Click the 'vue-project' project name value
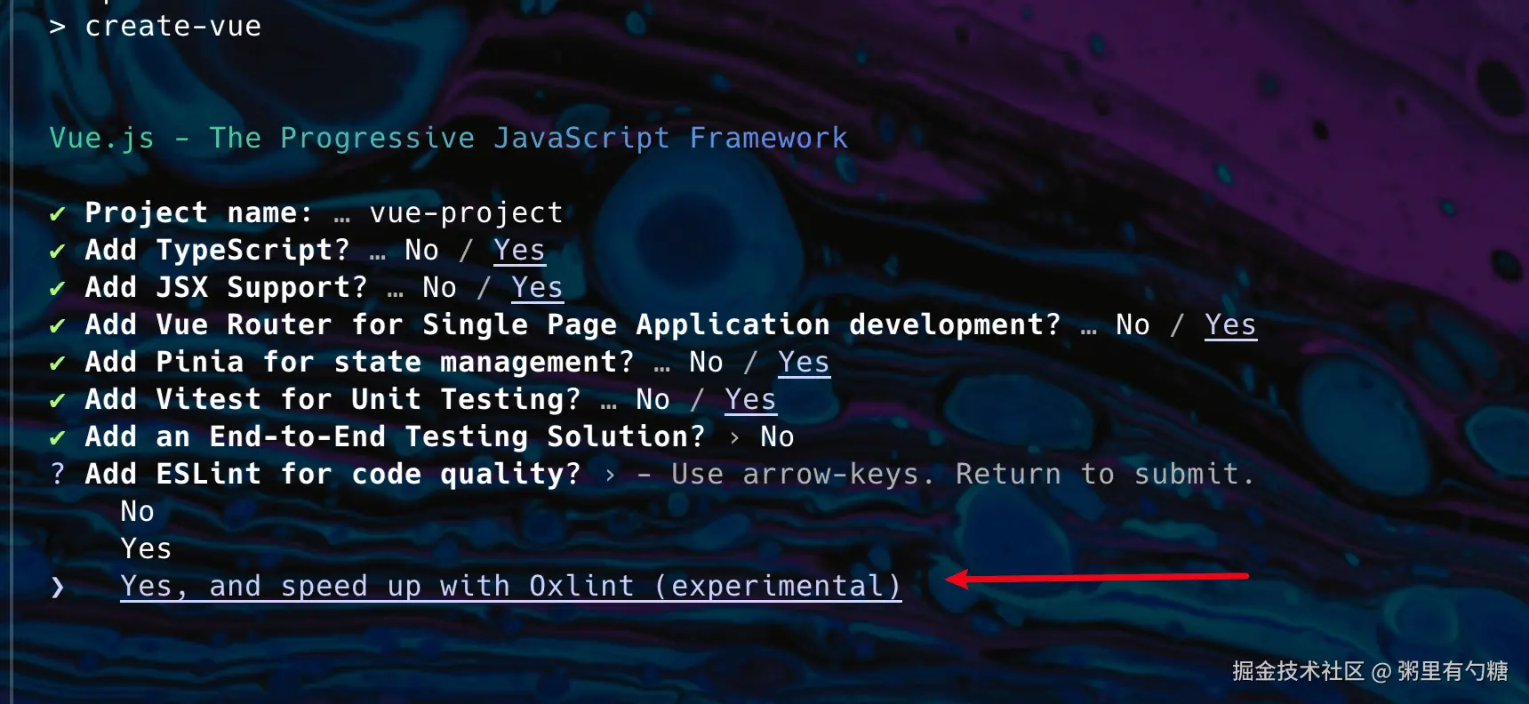Screen dimensions: 1529x704 click(467, 213)
